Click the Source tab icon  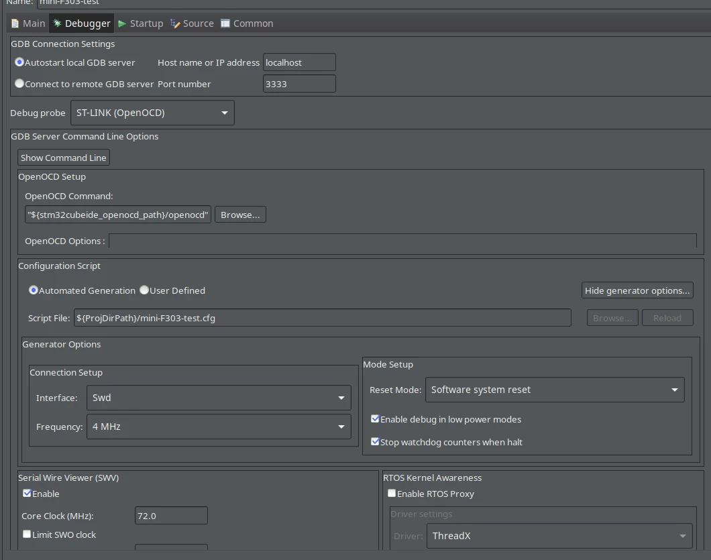coord(175,23)
